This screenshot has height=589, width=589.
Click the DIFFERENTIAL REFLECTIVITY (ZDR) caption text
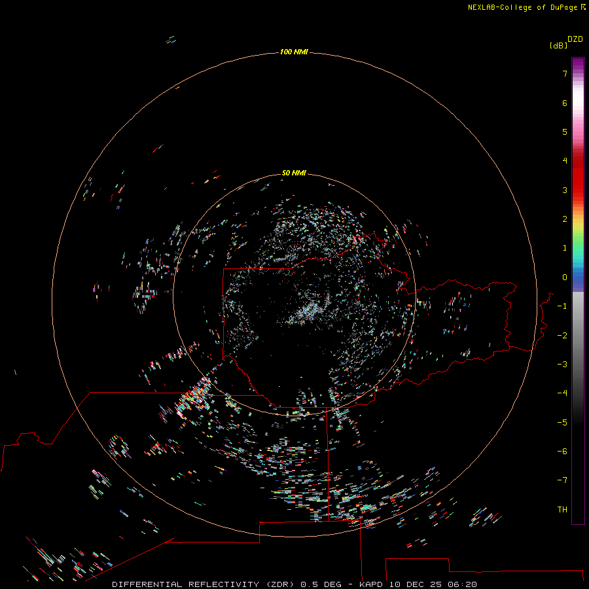coord(204,584)
